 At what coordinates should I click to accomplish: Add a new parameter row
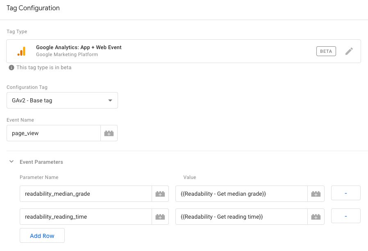pos(42,235)
